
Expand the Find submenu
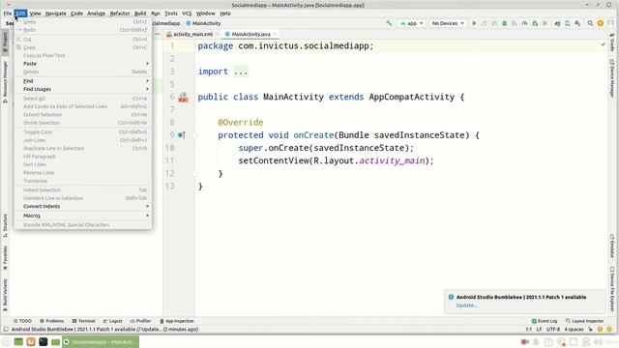click(x=83, y=81)
